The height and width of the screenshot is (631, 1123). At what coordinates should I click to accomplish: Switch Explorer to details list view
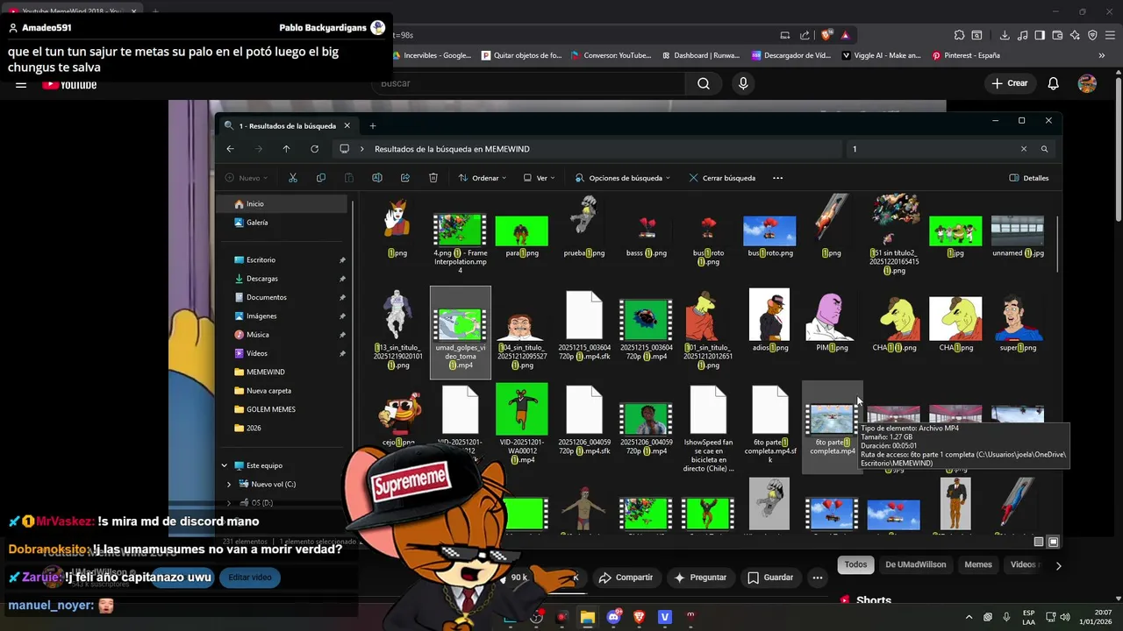[1039, 542]
